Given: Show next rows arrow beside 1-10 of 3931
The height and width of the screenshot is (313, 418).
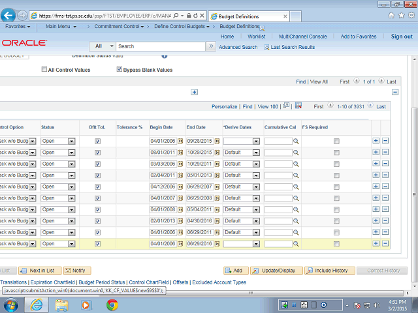Looking at the screenshot, I should click(x=371, y=106).
